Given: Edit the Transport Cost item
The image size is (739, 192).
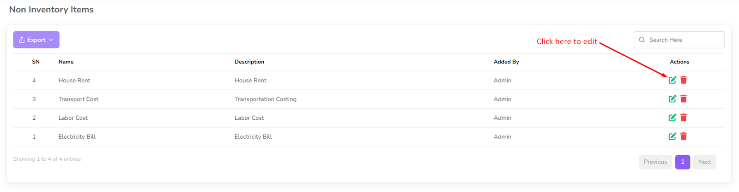Looking at the screenshot, I should click(672, 99).
